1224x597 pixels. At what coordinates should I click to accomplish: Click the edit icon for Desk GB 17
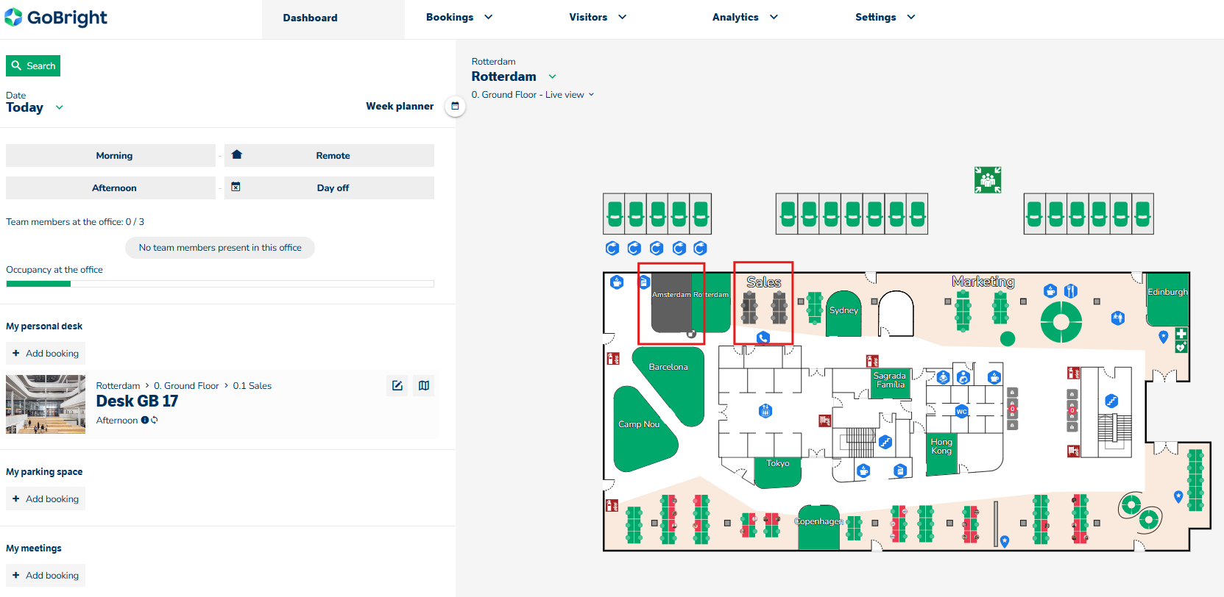point(397,385)
